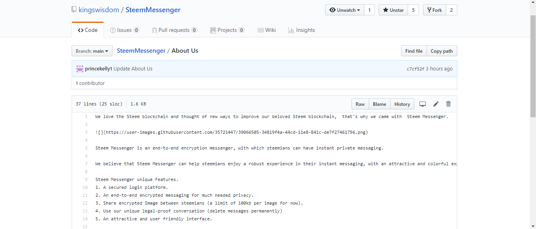View the forks count 2
The height and width of the screenshot is (229, 536).
click(451, 10)
